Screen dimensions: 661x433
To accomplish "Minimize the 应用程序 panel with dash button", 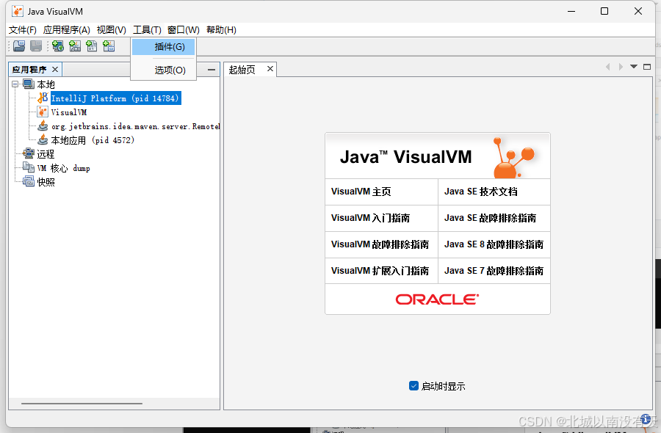I will coord(212,70).
